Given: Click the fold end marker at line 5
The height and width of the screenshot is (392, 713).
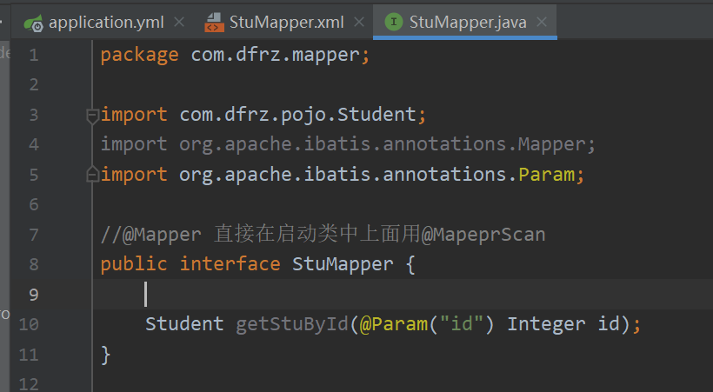Looking at the screenshot, I should [91, 175].
